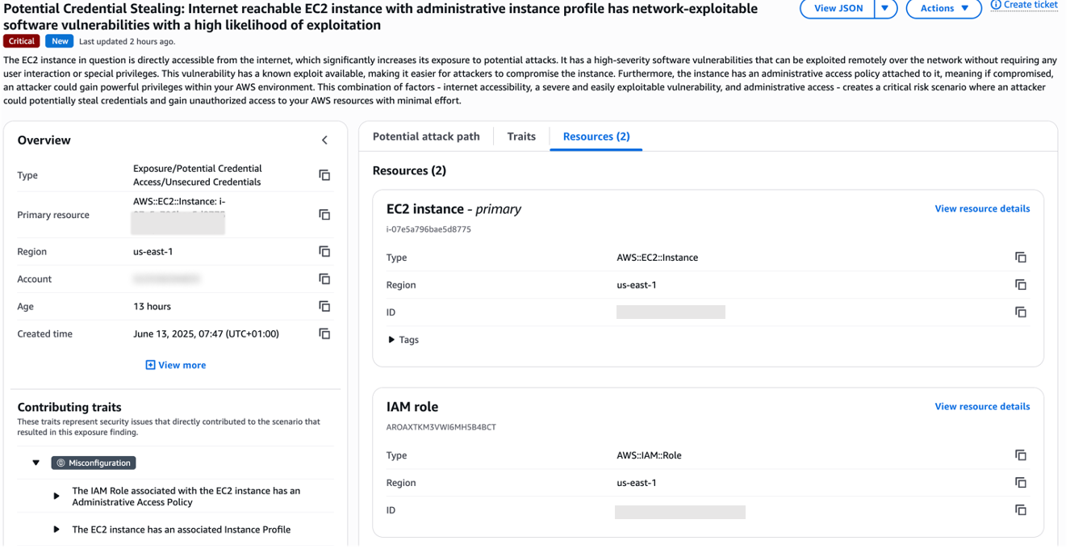Copy the Type value in Overview
Viewport: 1070px width, 549px height.
click(324, 175)
